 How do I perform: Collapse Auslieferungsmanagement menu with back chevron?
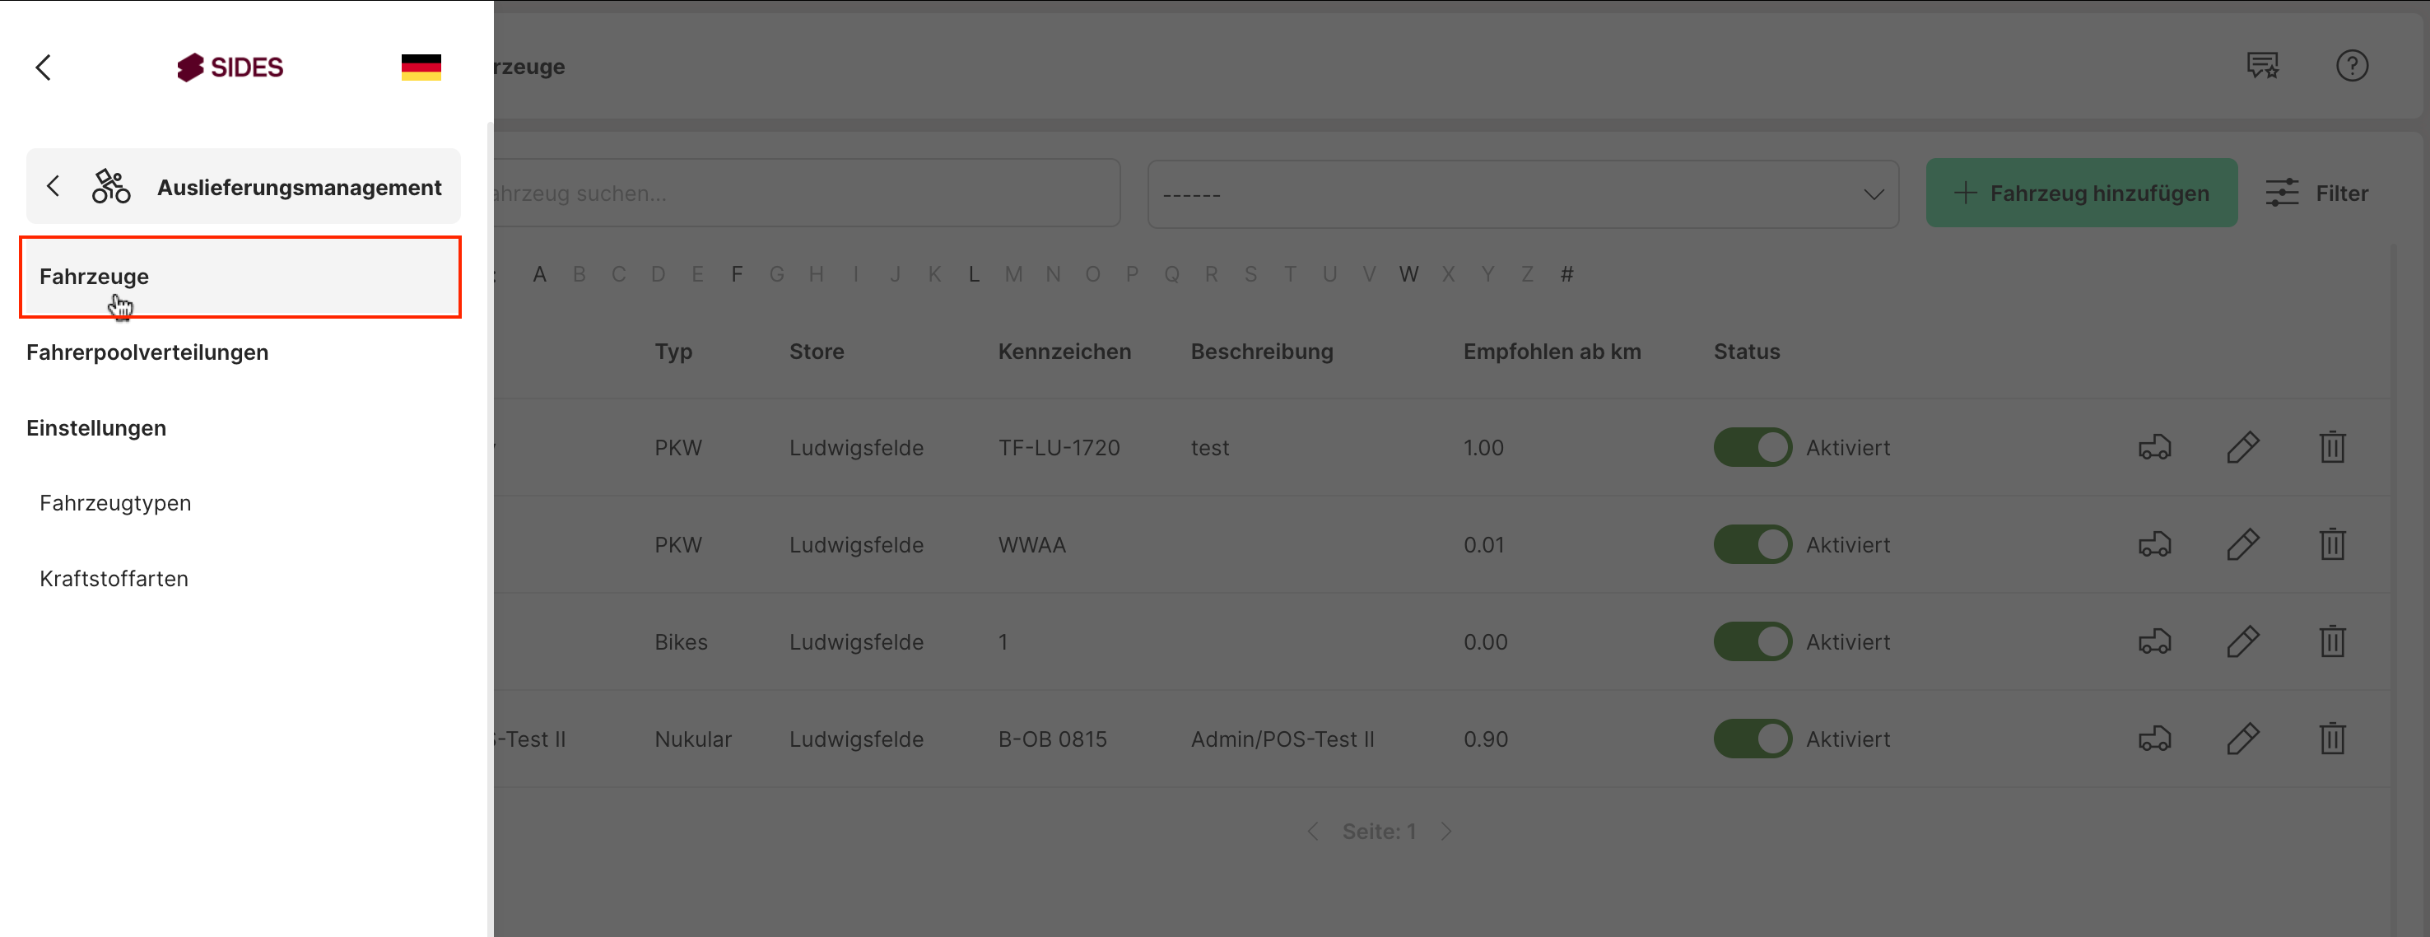point(54,187)
